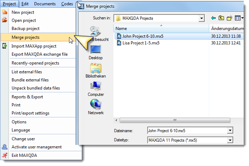Open the Edit menu
Viewport: 249px width, 166px height.
25,4
